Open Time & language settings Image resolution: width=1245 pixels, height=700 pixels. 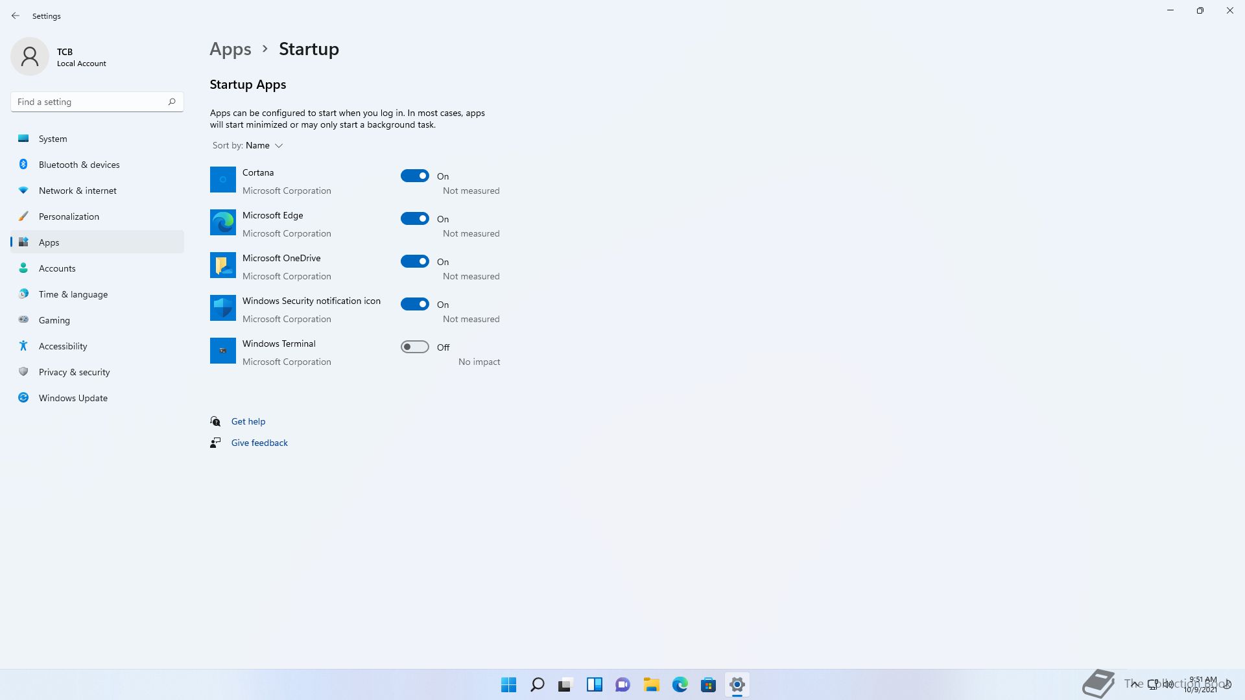pyautogui.click(x=97, y=294)
